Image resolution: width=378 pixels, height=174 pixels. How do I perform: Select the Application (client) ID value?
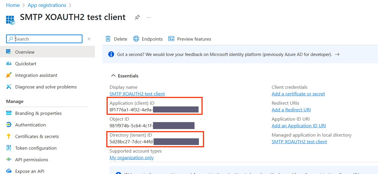154,109
